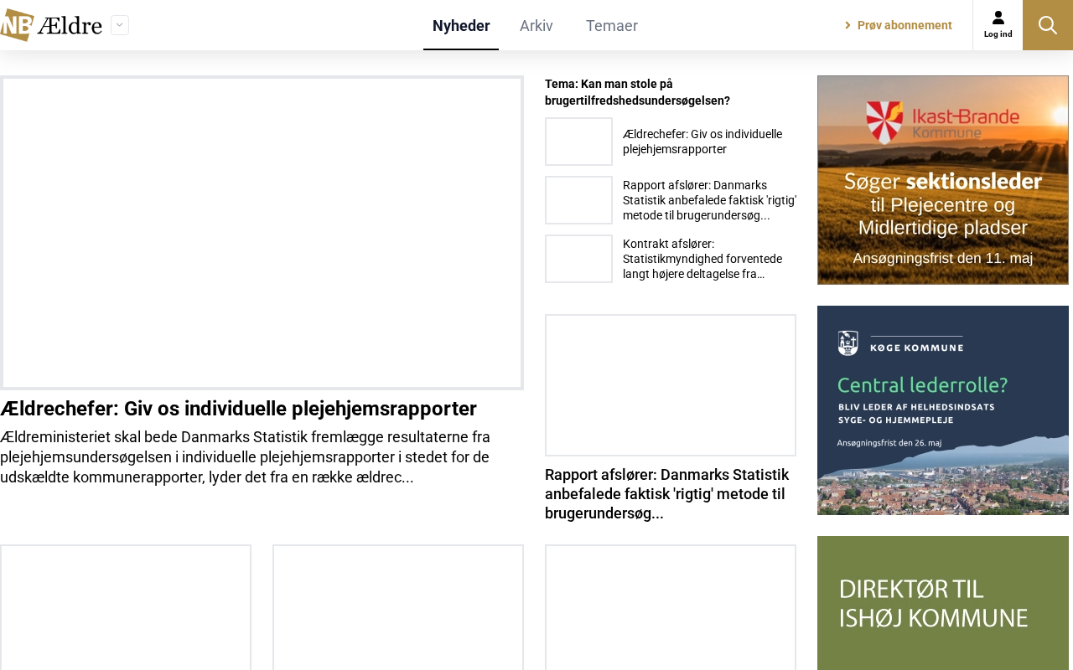Viewport: 1073px width, 670px height.
Task: Click Direktør til Ishøj Kommune banner
Action: (943, 603)
